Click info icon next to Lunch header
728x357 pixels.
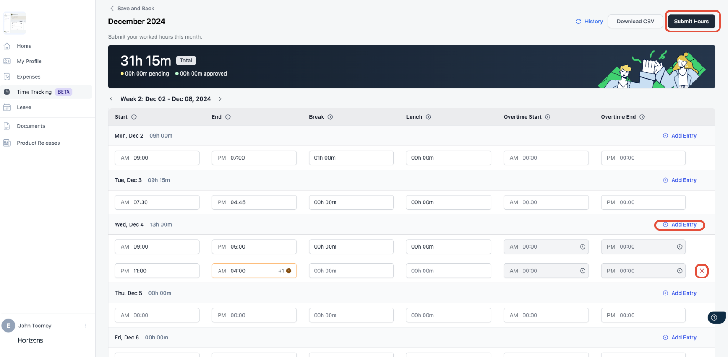(x=429, y=117)
